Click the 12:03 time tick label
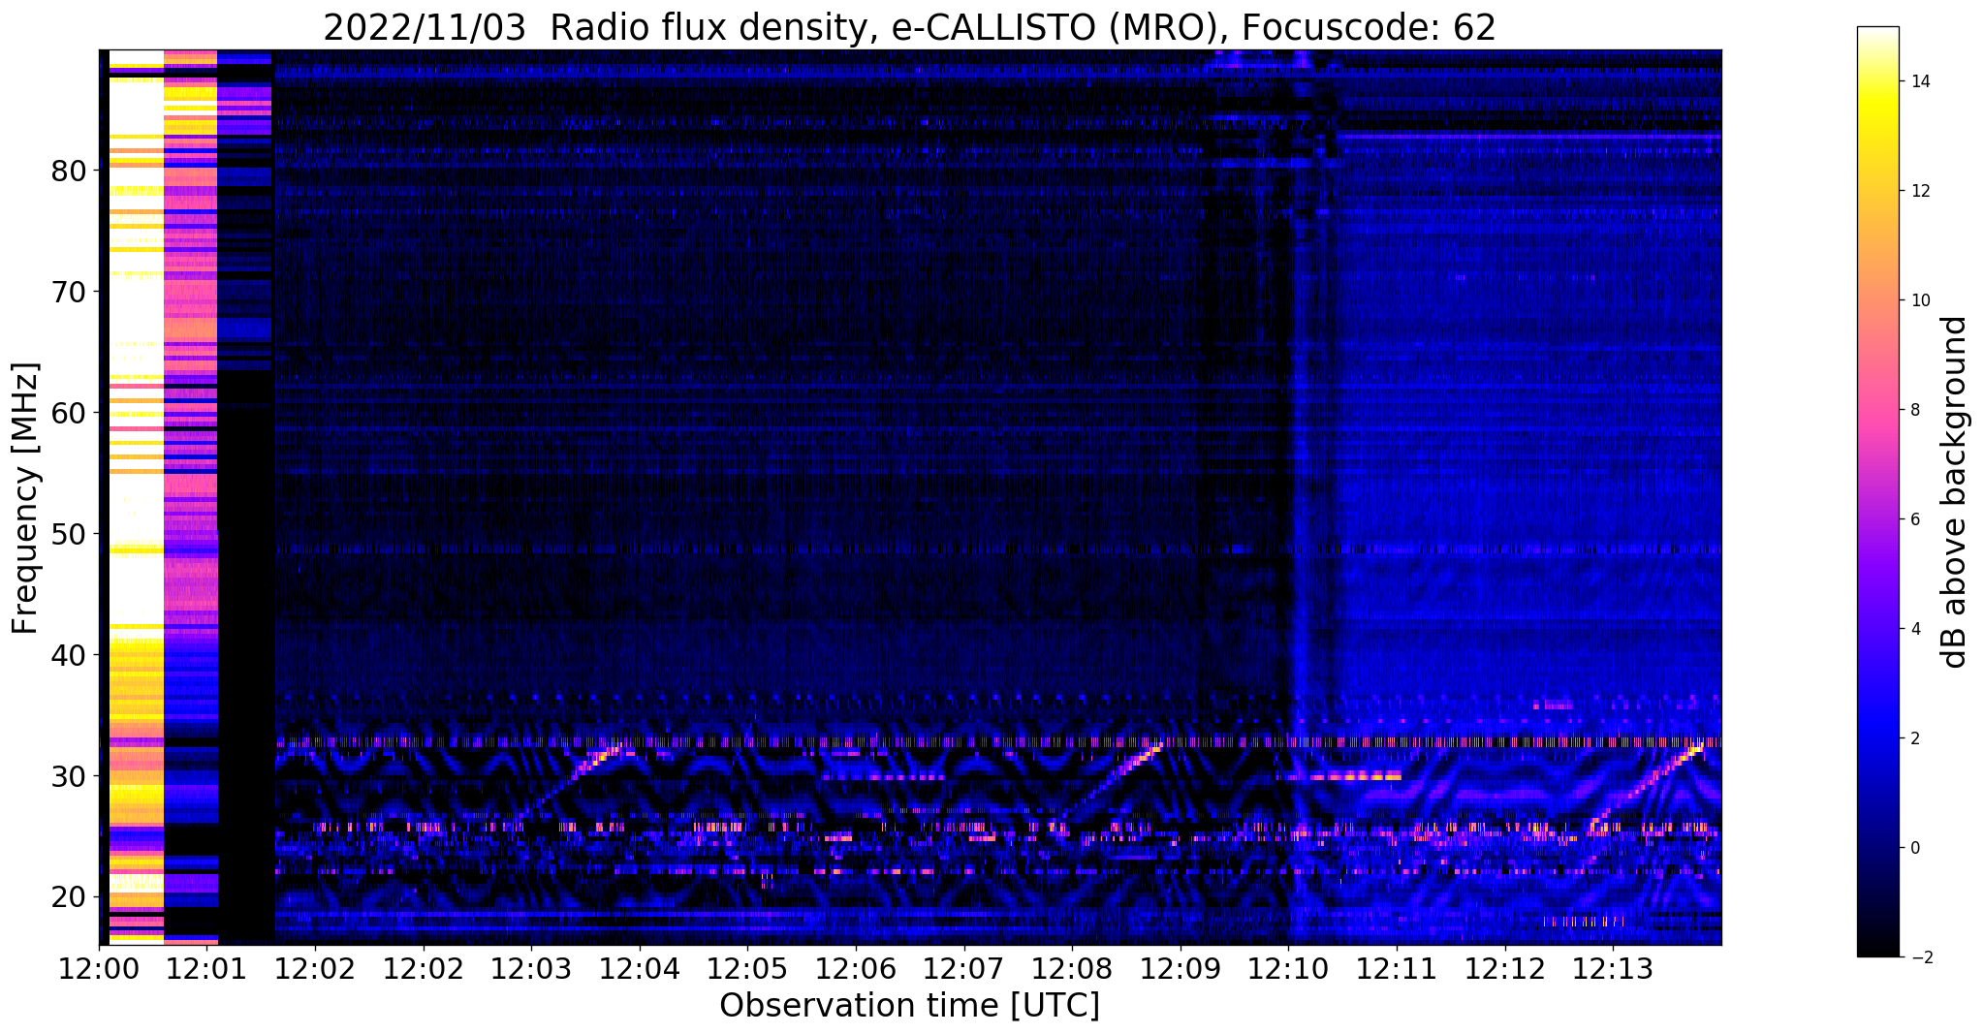The height and width of the screenshot is (1034, 1984). click(x=531, y=968)
